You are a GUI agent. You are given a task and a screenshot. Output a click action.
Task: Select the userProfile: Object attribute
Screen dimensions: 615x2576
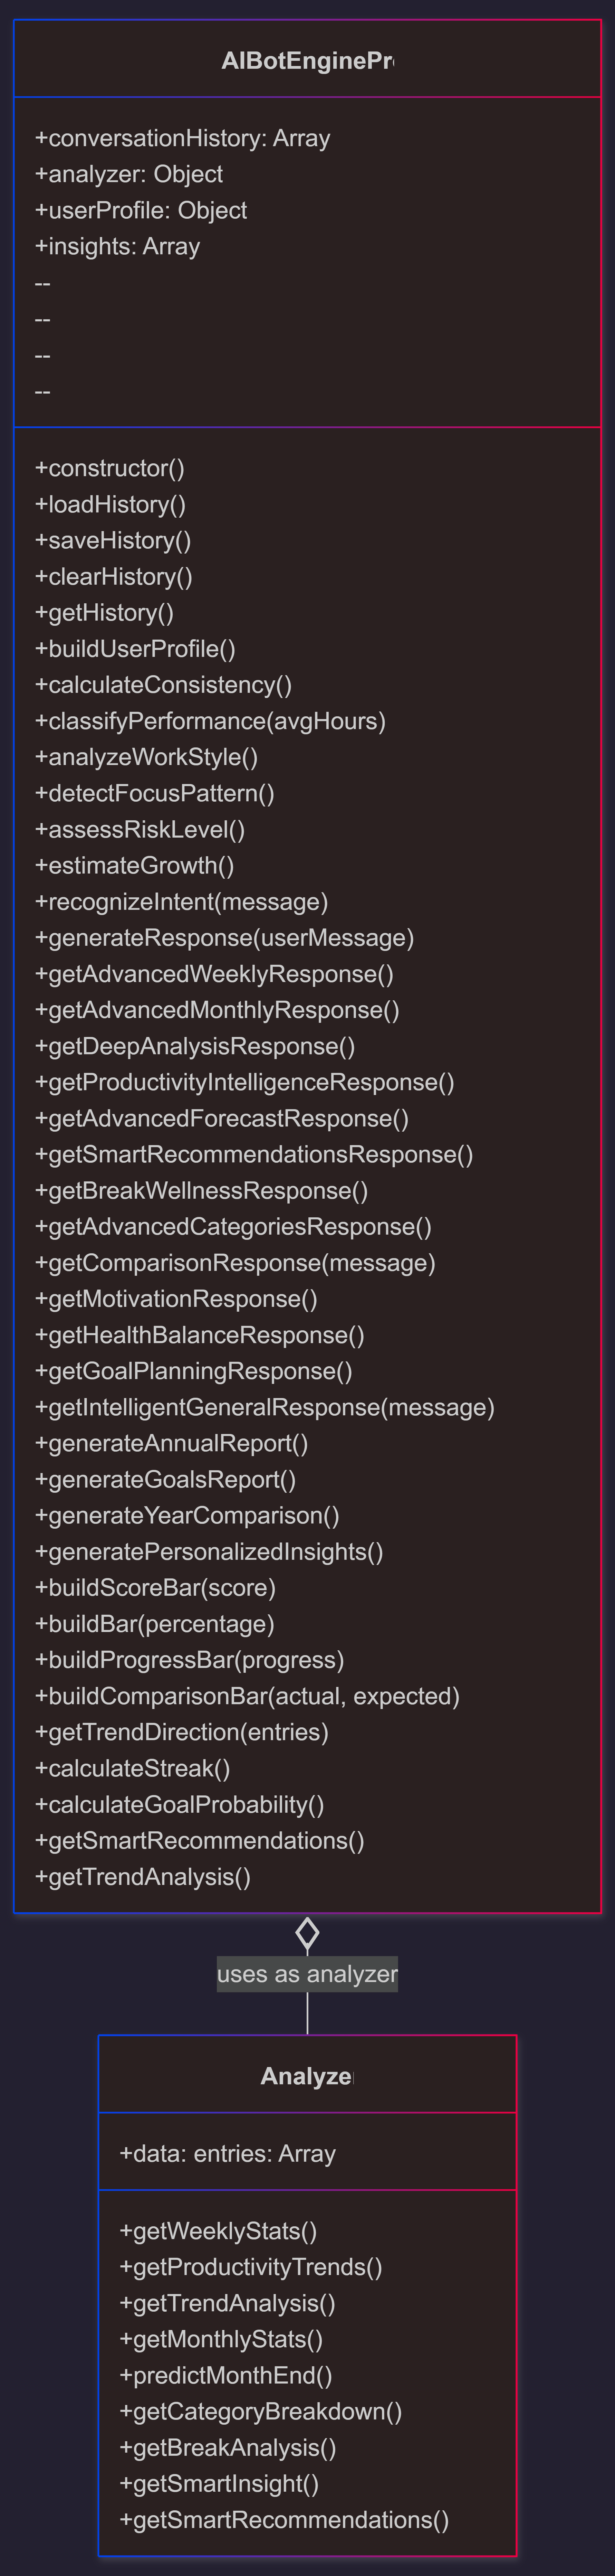point(141,210)
